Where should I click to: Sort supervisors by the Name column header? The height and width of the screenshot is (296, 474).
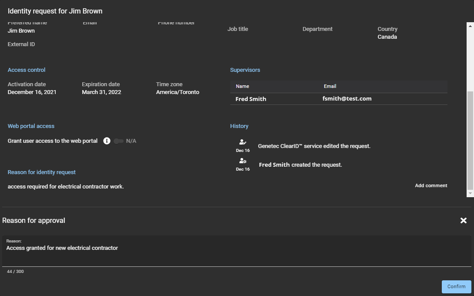pos(242,86)
